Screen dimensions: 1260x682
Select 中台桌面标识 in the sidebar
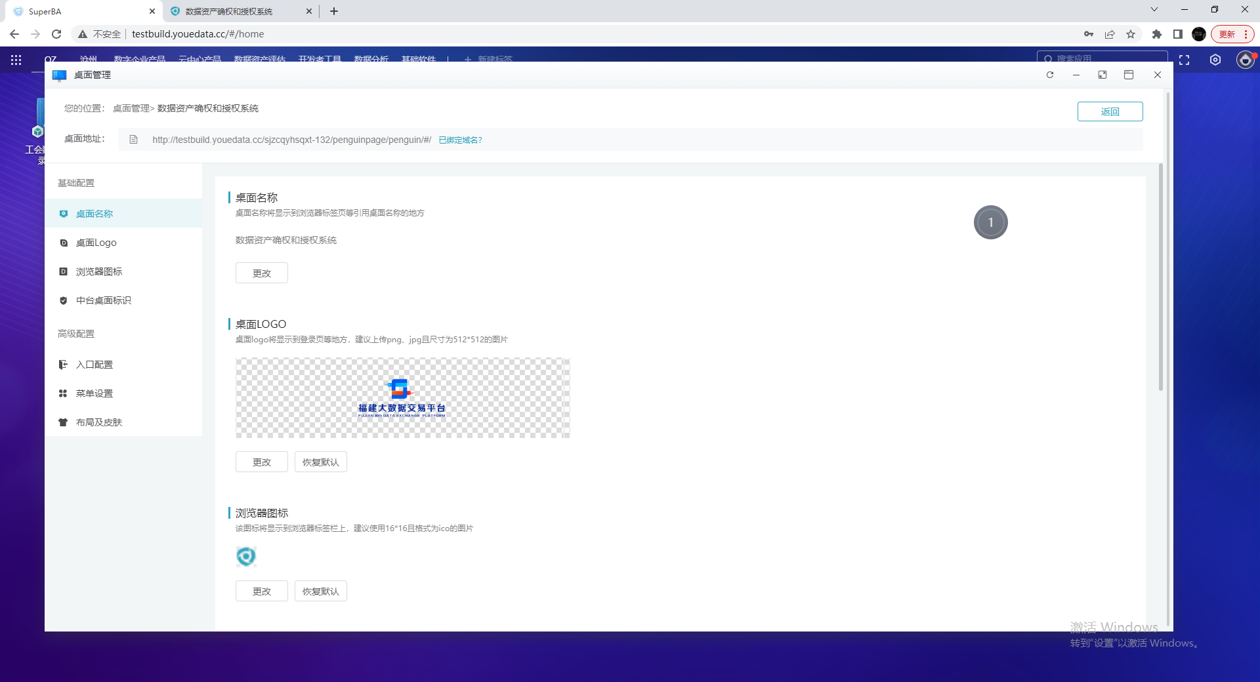pyautogui.click(x=123, y=300)
